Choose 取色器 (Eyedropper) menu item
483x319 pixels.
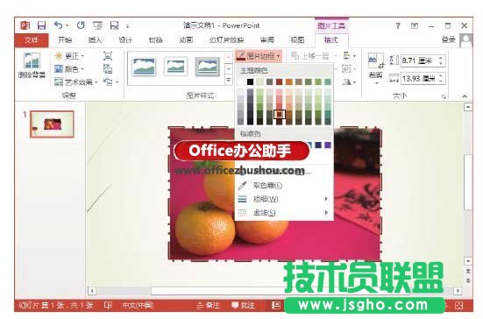pos(284,186)
